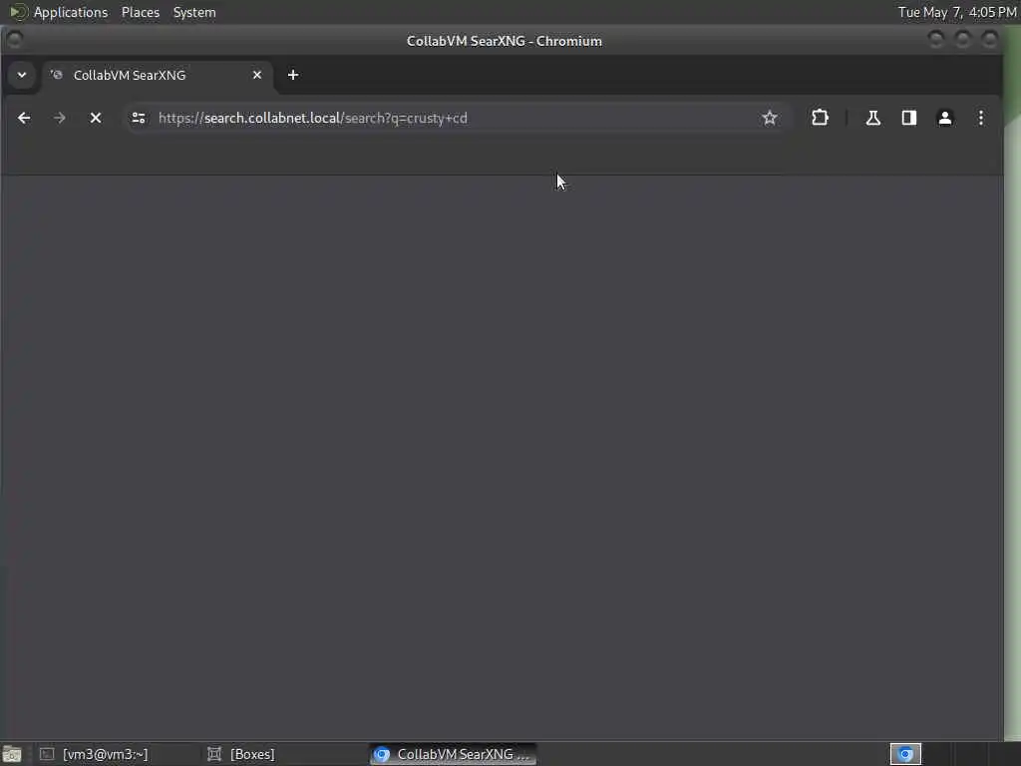
Task: Open the Applications menu
Action: pyautogui.click(x=71, y=12)
